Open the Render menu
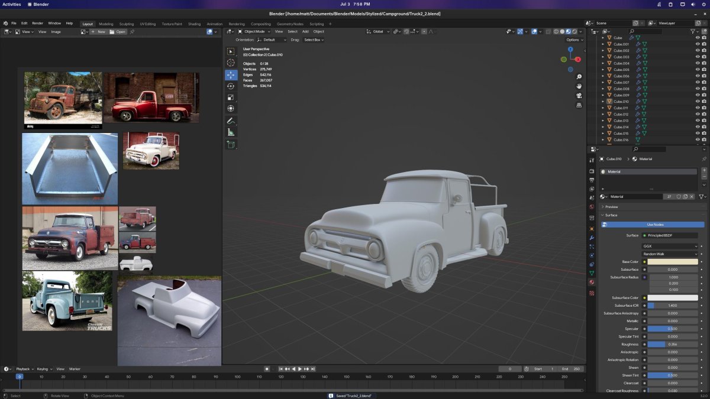 pyautogui.click(x=37, y=23)
